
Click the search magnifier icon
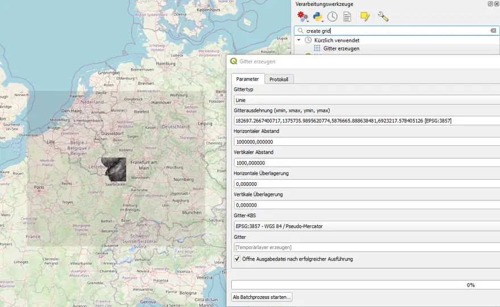click(x=301, y=31)
